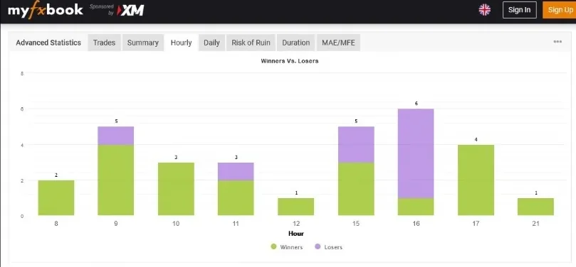Screen dimensions: 576x267
Task: Open the Risk of Ruin tab
Action: point(251,43)
